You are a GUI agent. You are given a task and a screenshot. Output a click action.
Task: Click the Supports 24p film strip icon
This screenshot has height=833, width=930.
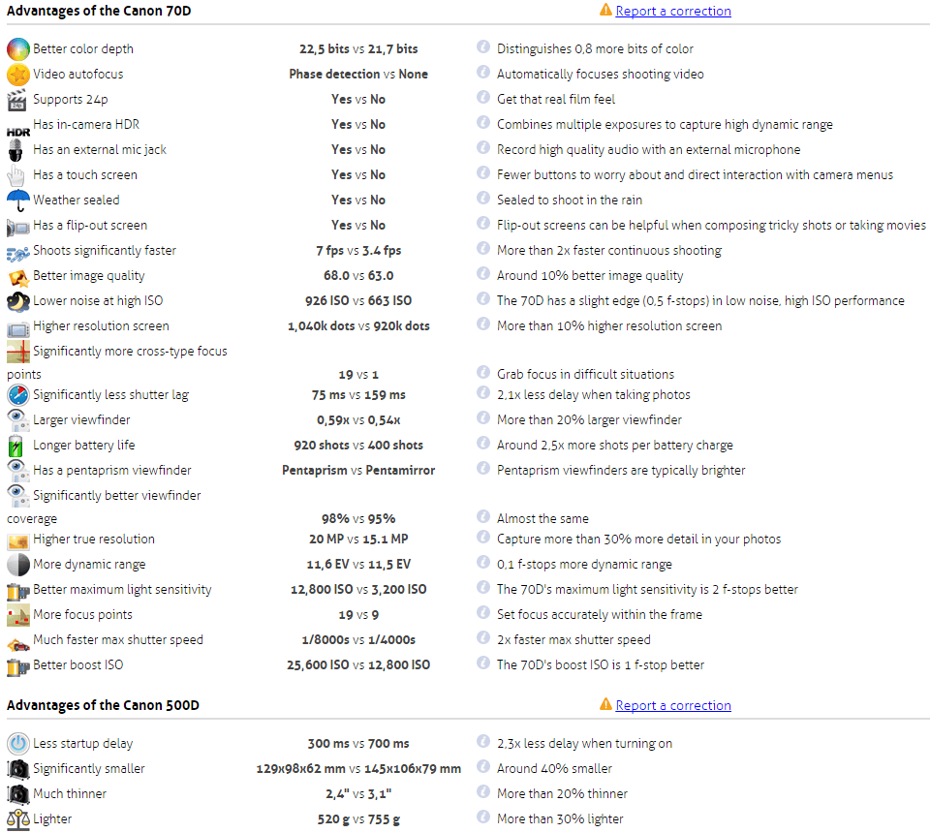tap(18, 99)
